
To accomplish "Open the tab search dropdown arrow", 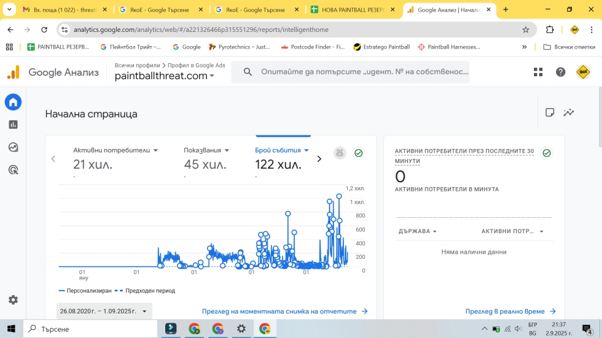I will (x=9, y=10).
